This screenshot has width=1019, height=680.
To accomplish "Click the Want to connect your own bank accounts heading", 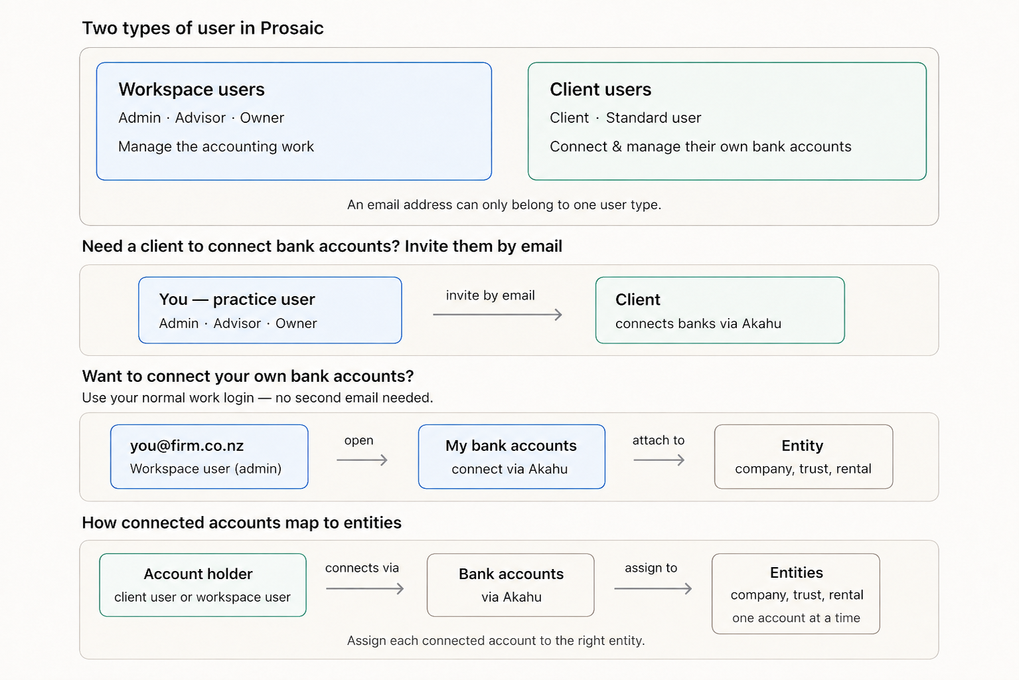I will (x=248, y=377).
